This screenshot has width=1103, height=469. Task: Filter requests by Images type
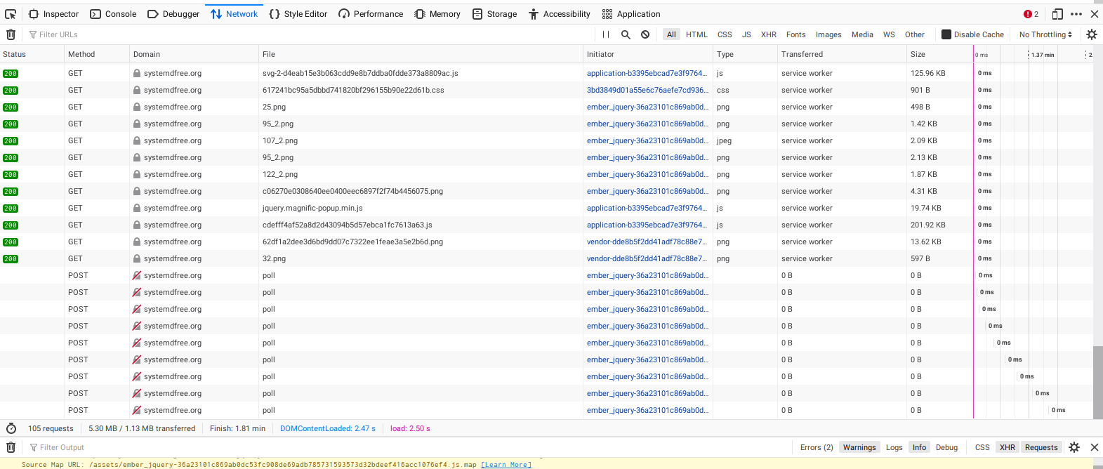click(828, 34)
